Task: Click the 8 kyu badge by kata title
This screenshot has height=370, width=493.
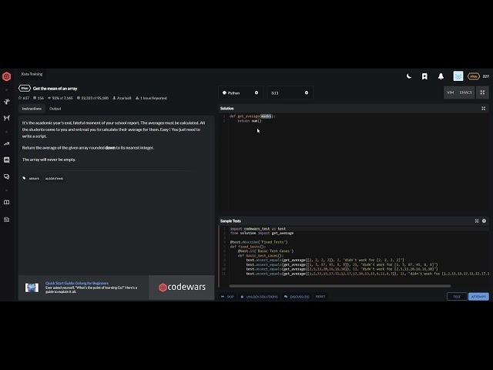Action: (x=25, y=89)
